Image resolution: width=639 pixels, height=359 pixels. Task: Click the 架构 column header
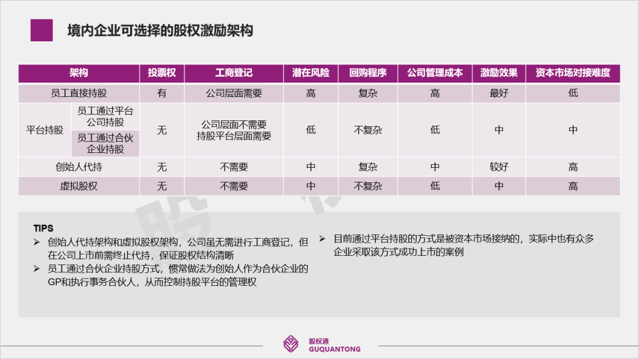click(79, 73)
